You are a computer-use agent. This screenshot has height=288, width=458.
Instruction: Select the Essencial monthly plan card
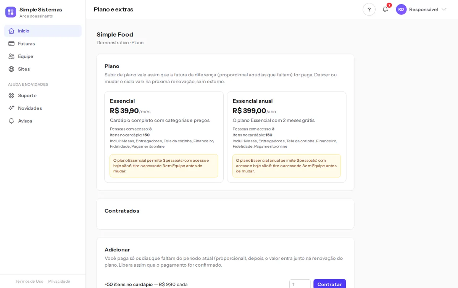point(164,137)
